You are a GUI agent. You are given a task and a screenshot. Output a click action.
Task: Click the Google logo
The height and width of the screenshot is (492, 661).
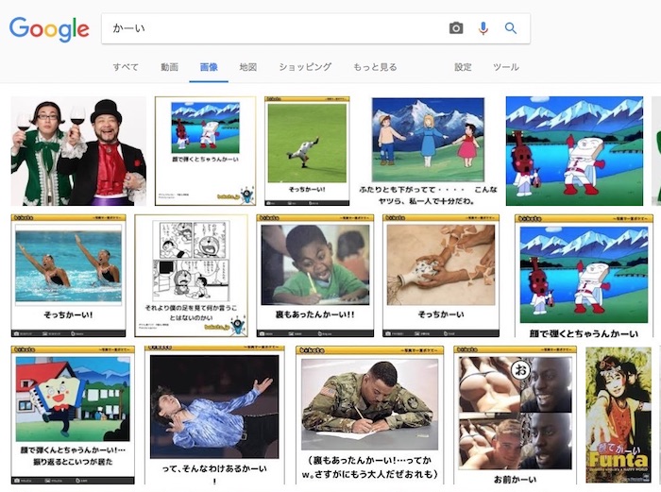pos(49,29)
